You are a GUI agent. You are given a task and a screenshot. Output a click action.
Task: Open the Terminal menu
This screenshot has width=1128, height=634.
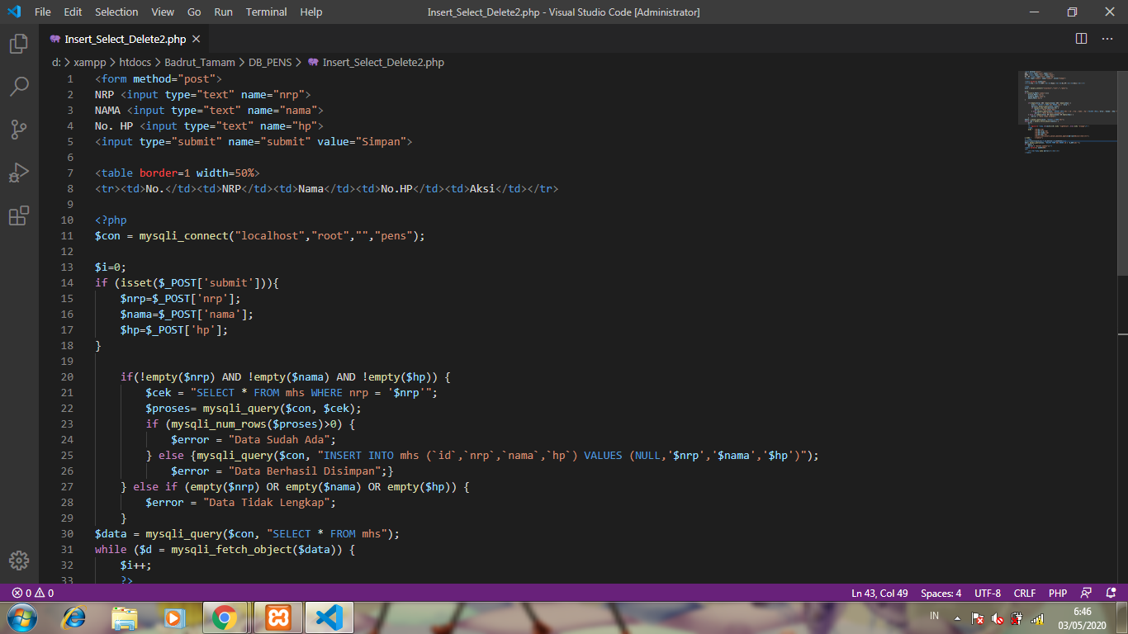pyautogui.click(x=267, y=12)
